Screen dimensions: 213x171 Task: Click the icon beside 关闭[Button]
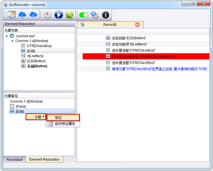click(x=23, y=66)
